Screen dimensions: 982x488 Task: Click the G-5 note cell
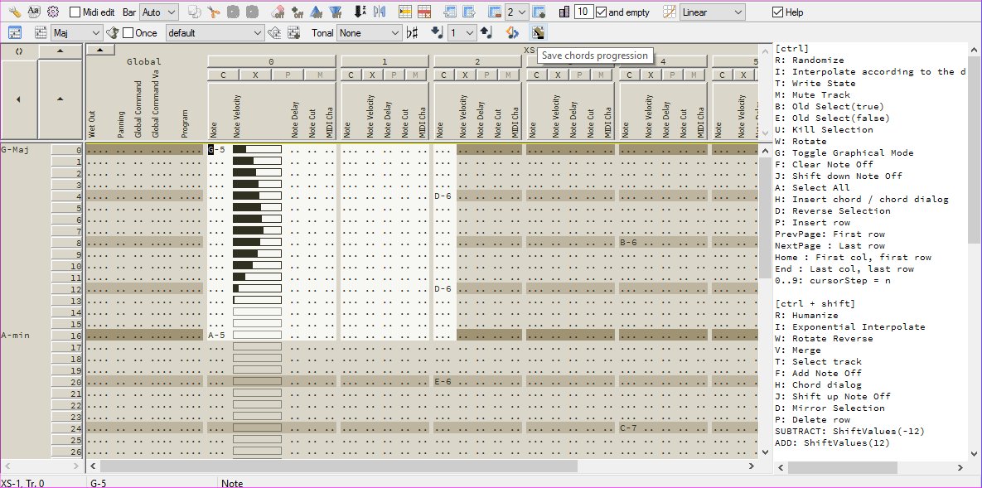coord(216,149)
